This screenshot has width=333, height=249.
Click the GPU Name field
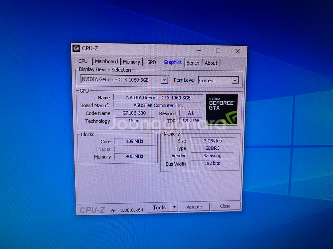[158, 98]
